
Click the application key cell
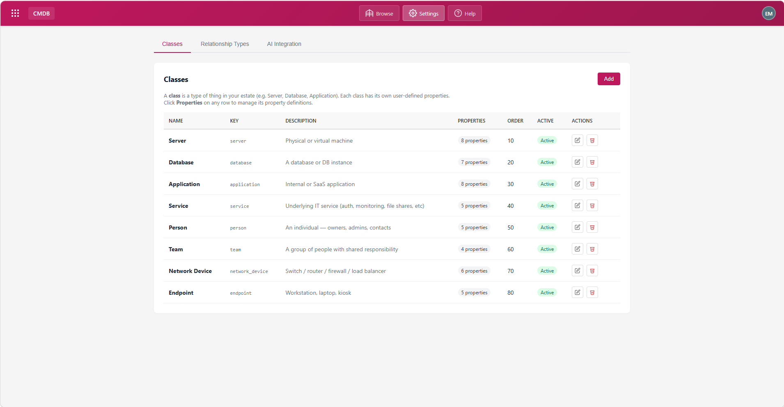point(245,184)
